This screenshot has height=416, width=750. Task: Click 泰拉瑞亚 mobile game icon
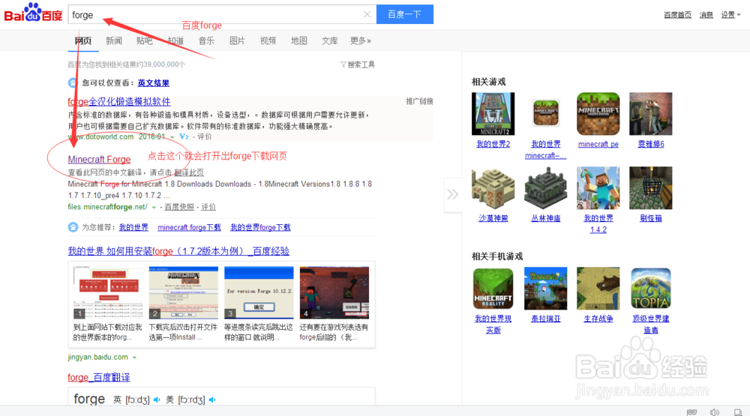coord(546,289)
